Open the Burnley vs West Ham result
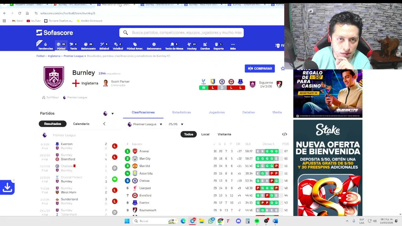The height and width of the screenshot is (226, 402). 79,190
